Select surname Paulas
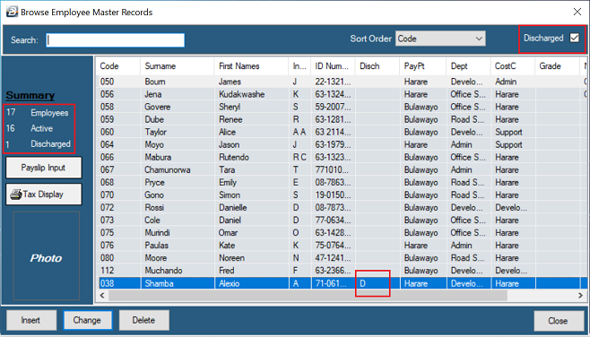 pyautogui.click(x=157, y=246)
